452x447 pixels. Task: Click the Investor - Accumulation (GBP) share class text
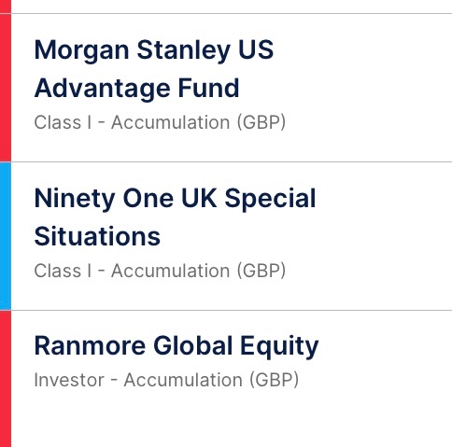(x=166, y=380)
